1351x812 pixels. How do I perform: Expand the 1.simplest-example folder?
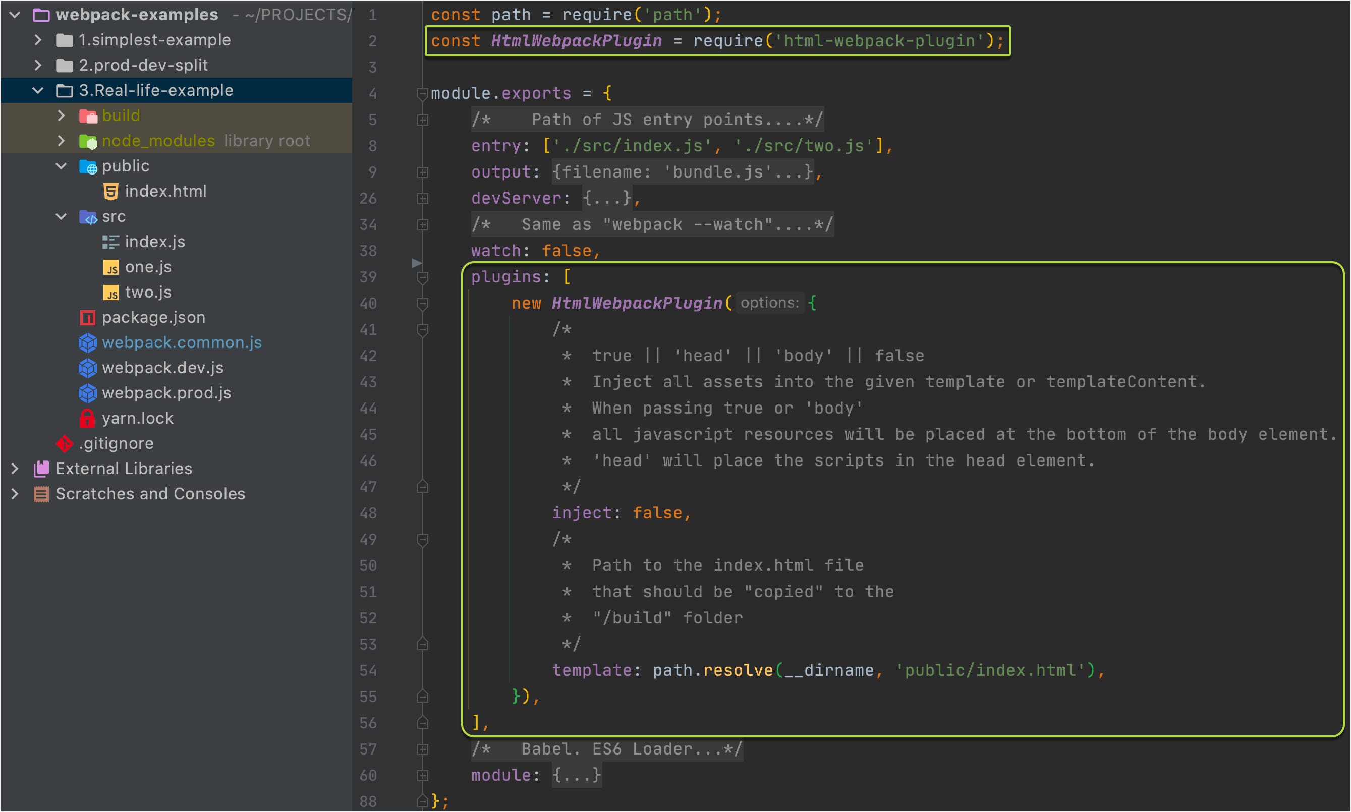point(38,40)
